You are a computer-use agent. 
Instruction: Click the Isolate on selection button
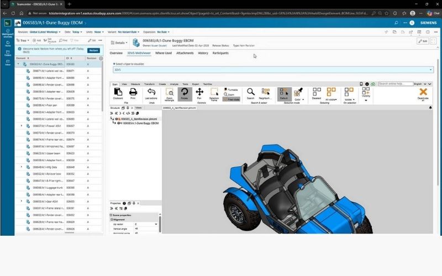pos(349,94)
